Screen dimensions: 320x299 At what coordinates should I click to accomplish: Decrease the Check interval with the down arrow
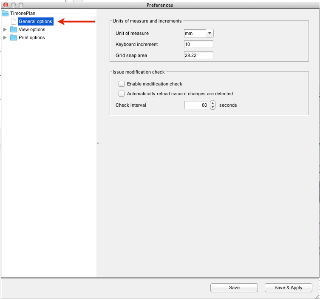212,107
